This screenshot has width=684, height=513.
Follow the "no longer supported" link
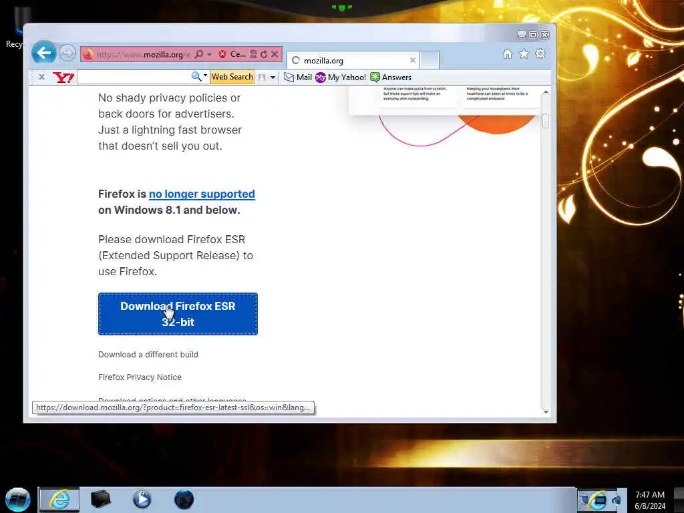pyautogui.click(x=202, y=194)
